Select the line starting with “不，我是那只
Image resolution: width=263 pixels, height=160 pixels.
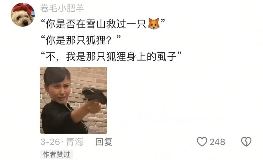coord(111,56)
